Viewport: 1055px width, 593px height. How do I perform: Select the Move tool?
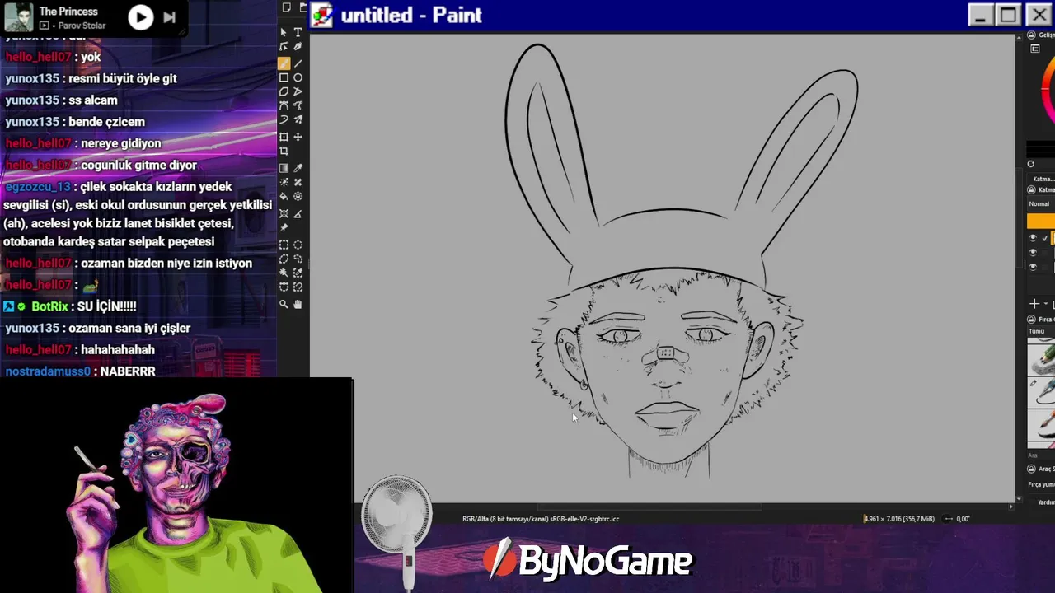298,137
